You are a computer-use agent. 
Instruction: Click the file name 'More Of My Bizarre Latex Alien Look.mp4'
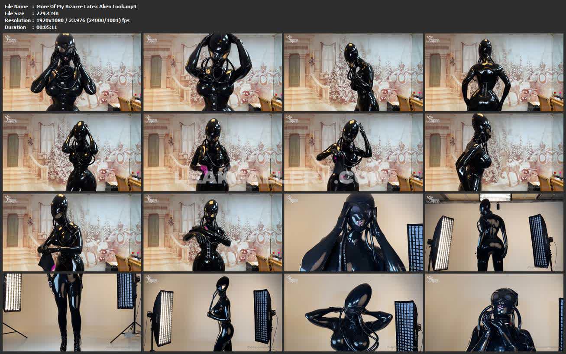pos(86,6)
